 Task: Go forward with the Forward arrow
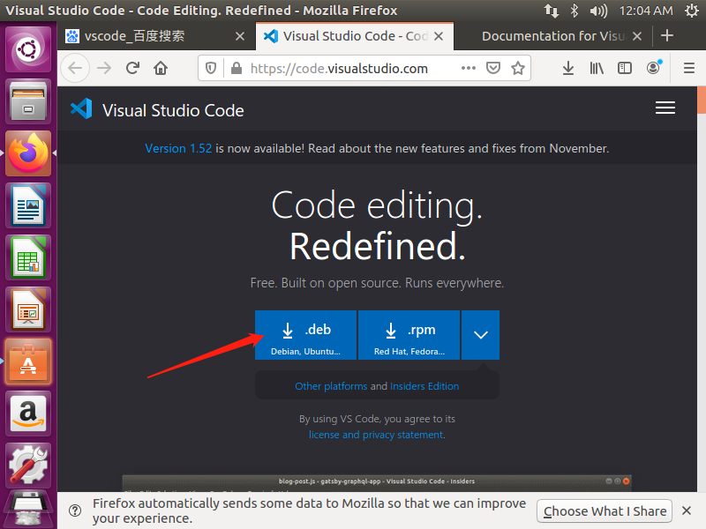point(104,69)
